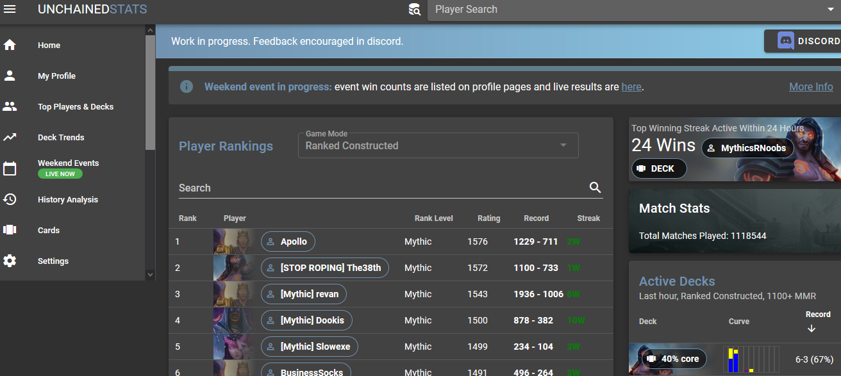The width and height of the screenshot is (841, 376).
Task: Click the Active Decks heading
Action: [677, 281]
